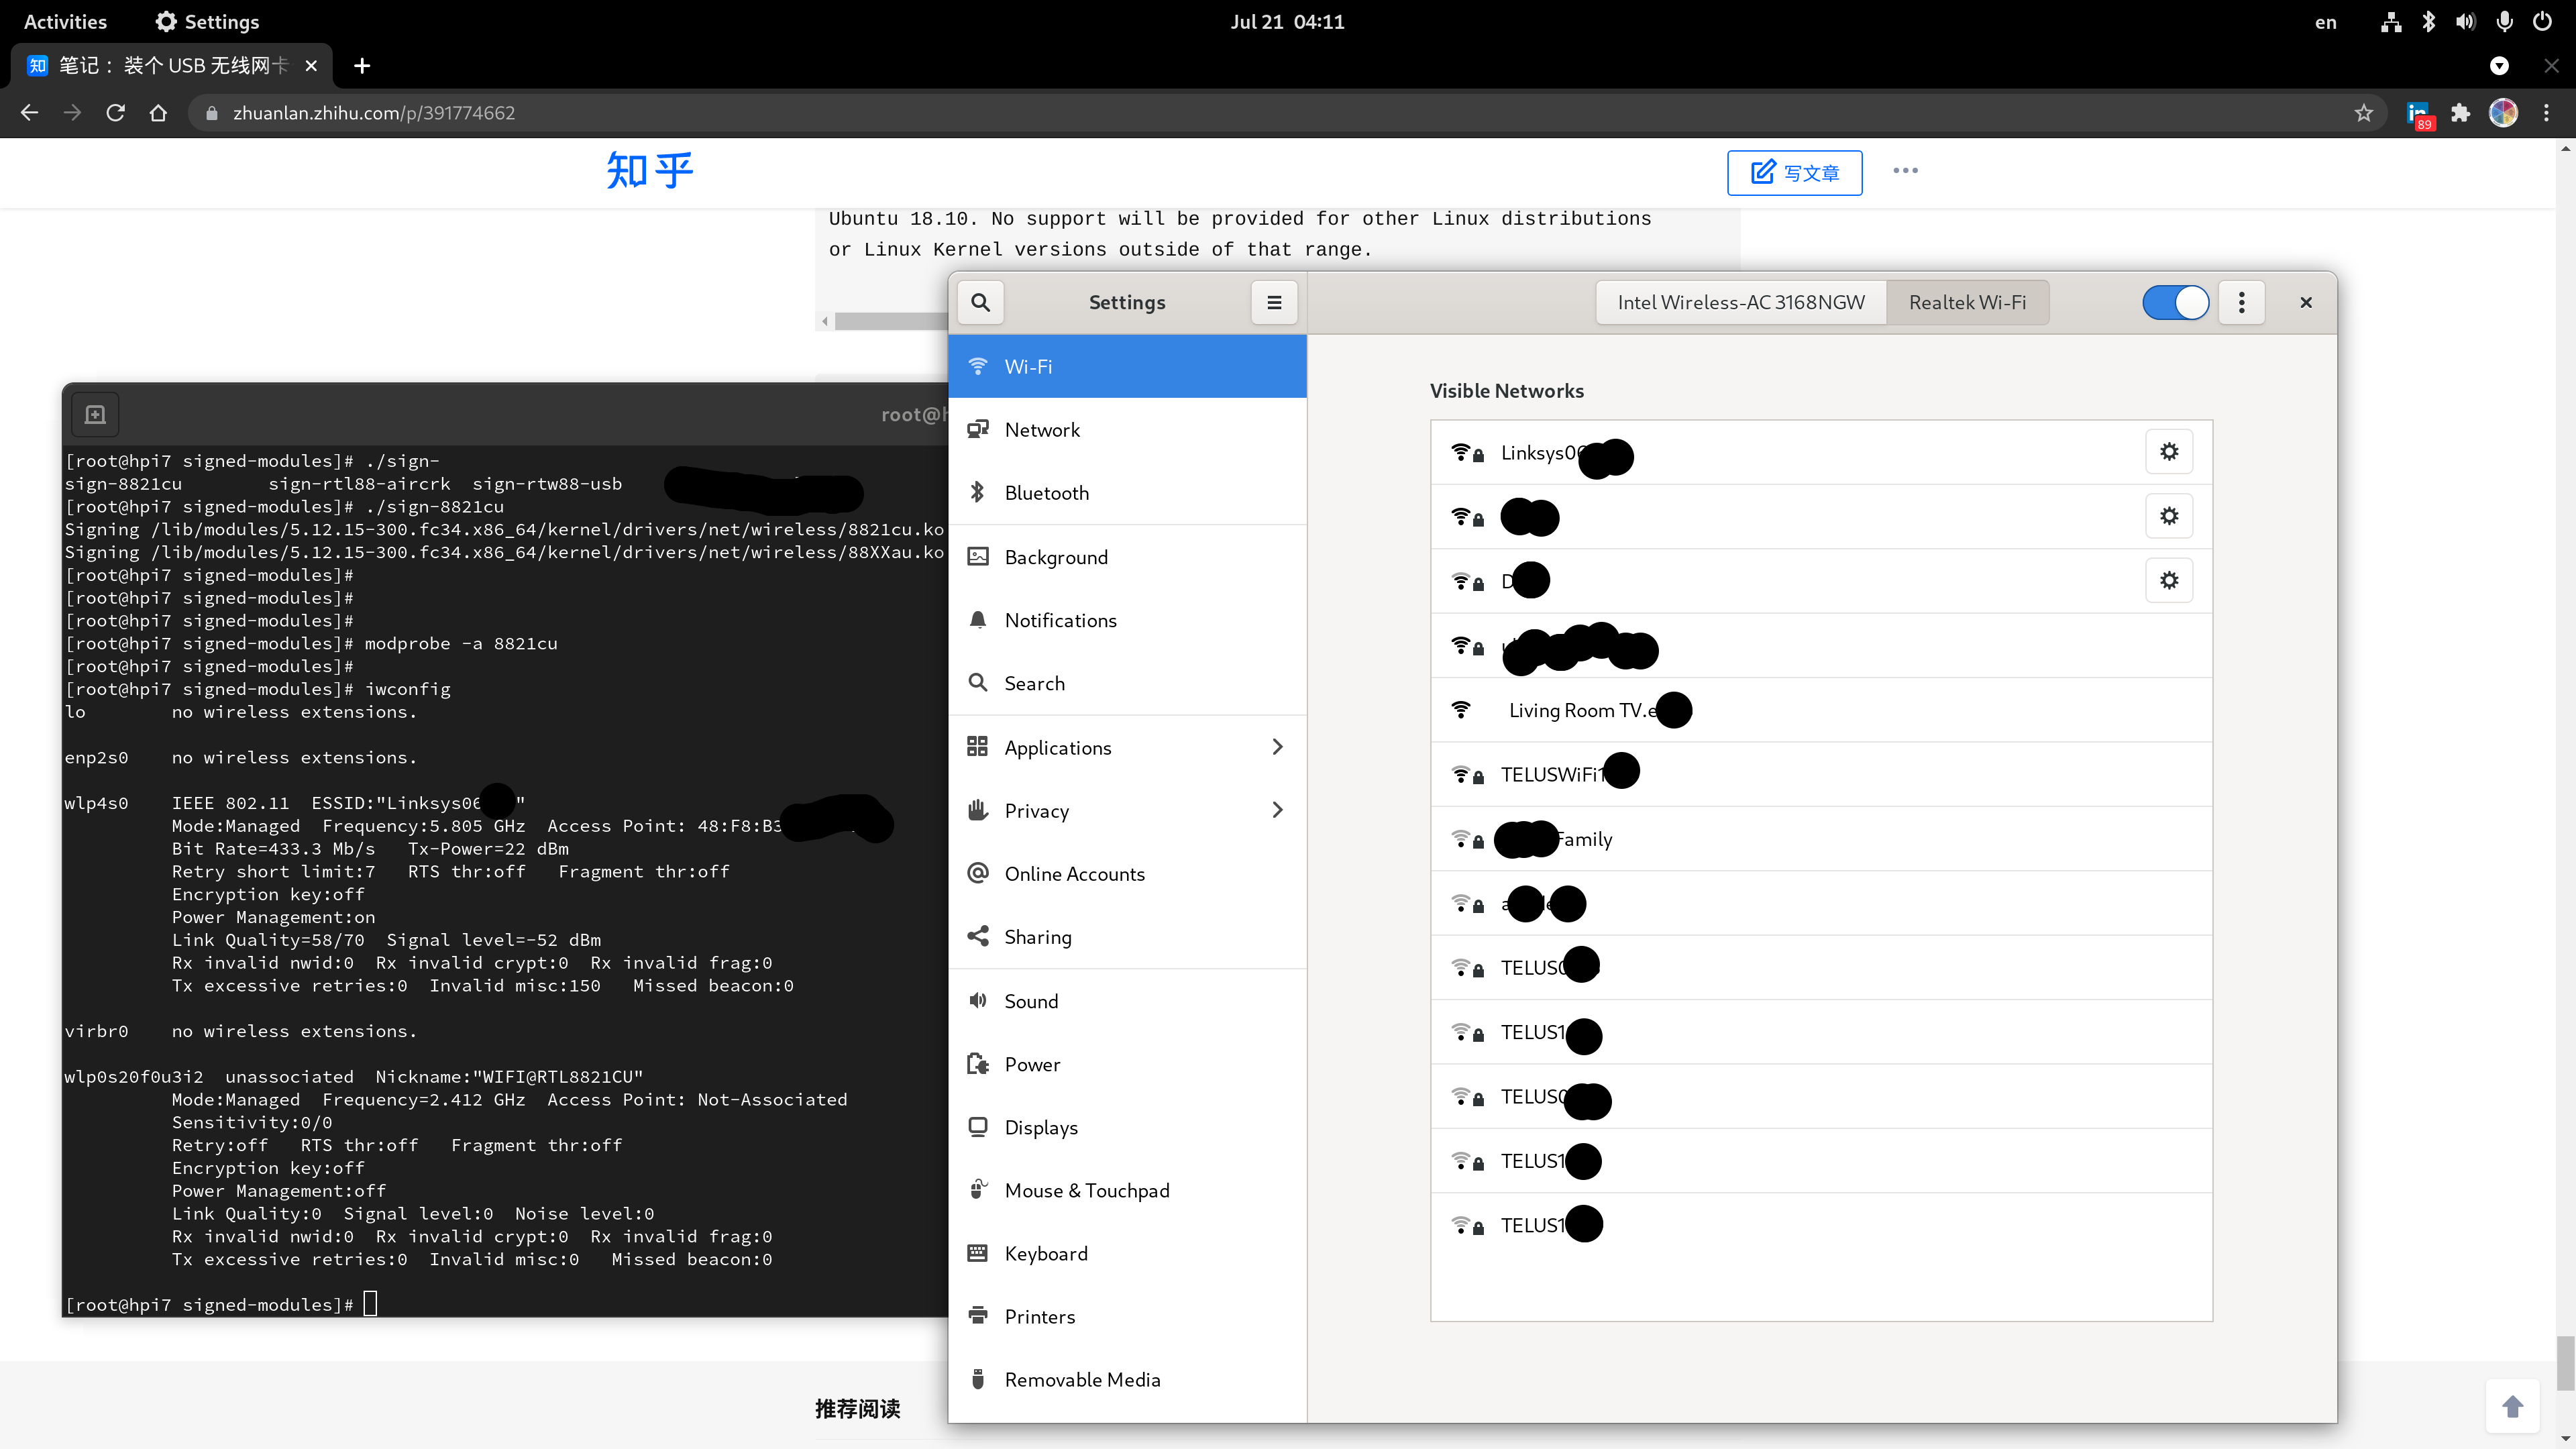This screenshot has width=2576, height=1449.
Task: Click the 知乎 logo
Action: 649,171
